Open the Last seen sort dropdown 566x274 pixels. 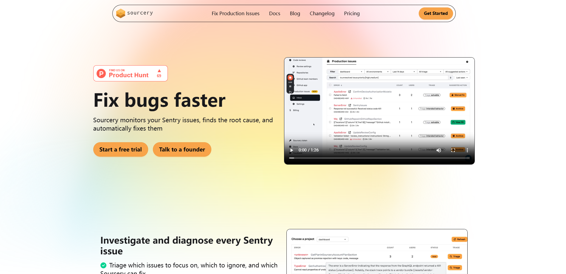pyautogui.click(x=462, y=78)
